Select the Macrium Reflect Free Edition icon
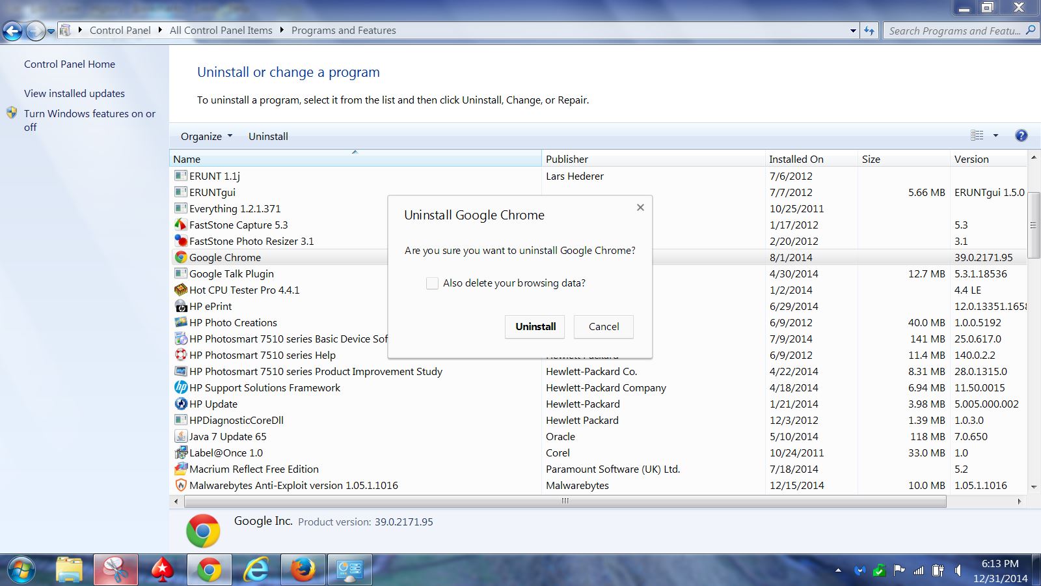The image size is (1041, 586). 181,469
